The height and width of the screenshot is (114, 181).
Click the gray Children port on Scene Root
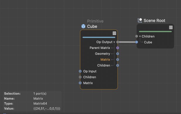pos(137,36)
